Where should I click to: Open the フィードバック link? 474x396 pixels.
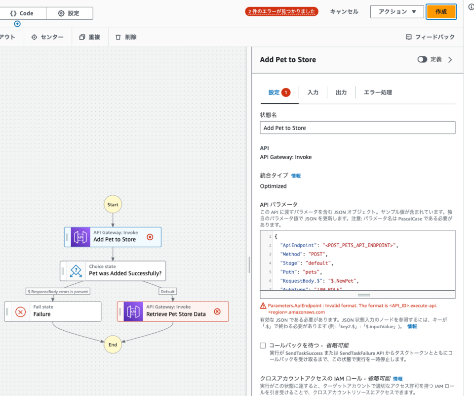pos(430,37)
